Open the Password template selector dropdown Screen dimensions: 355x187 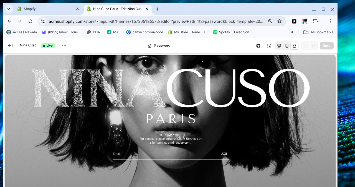click(x=159, y=46)
